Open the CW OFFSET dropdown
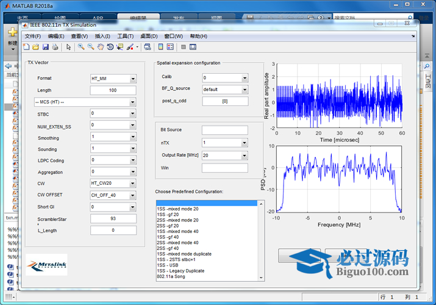This screenshot has height=305, width=436. pos(113,195)
